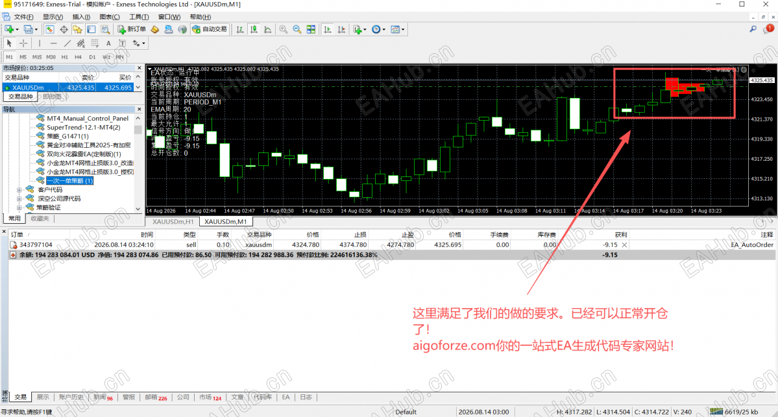Toggle chart auto scroll
778x417 pixels.
327,29
